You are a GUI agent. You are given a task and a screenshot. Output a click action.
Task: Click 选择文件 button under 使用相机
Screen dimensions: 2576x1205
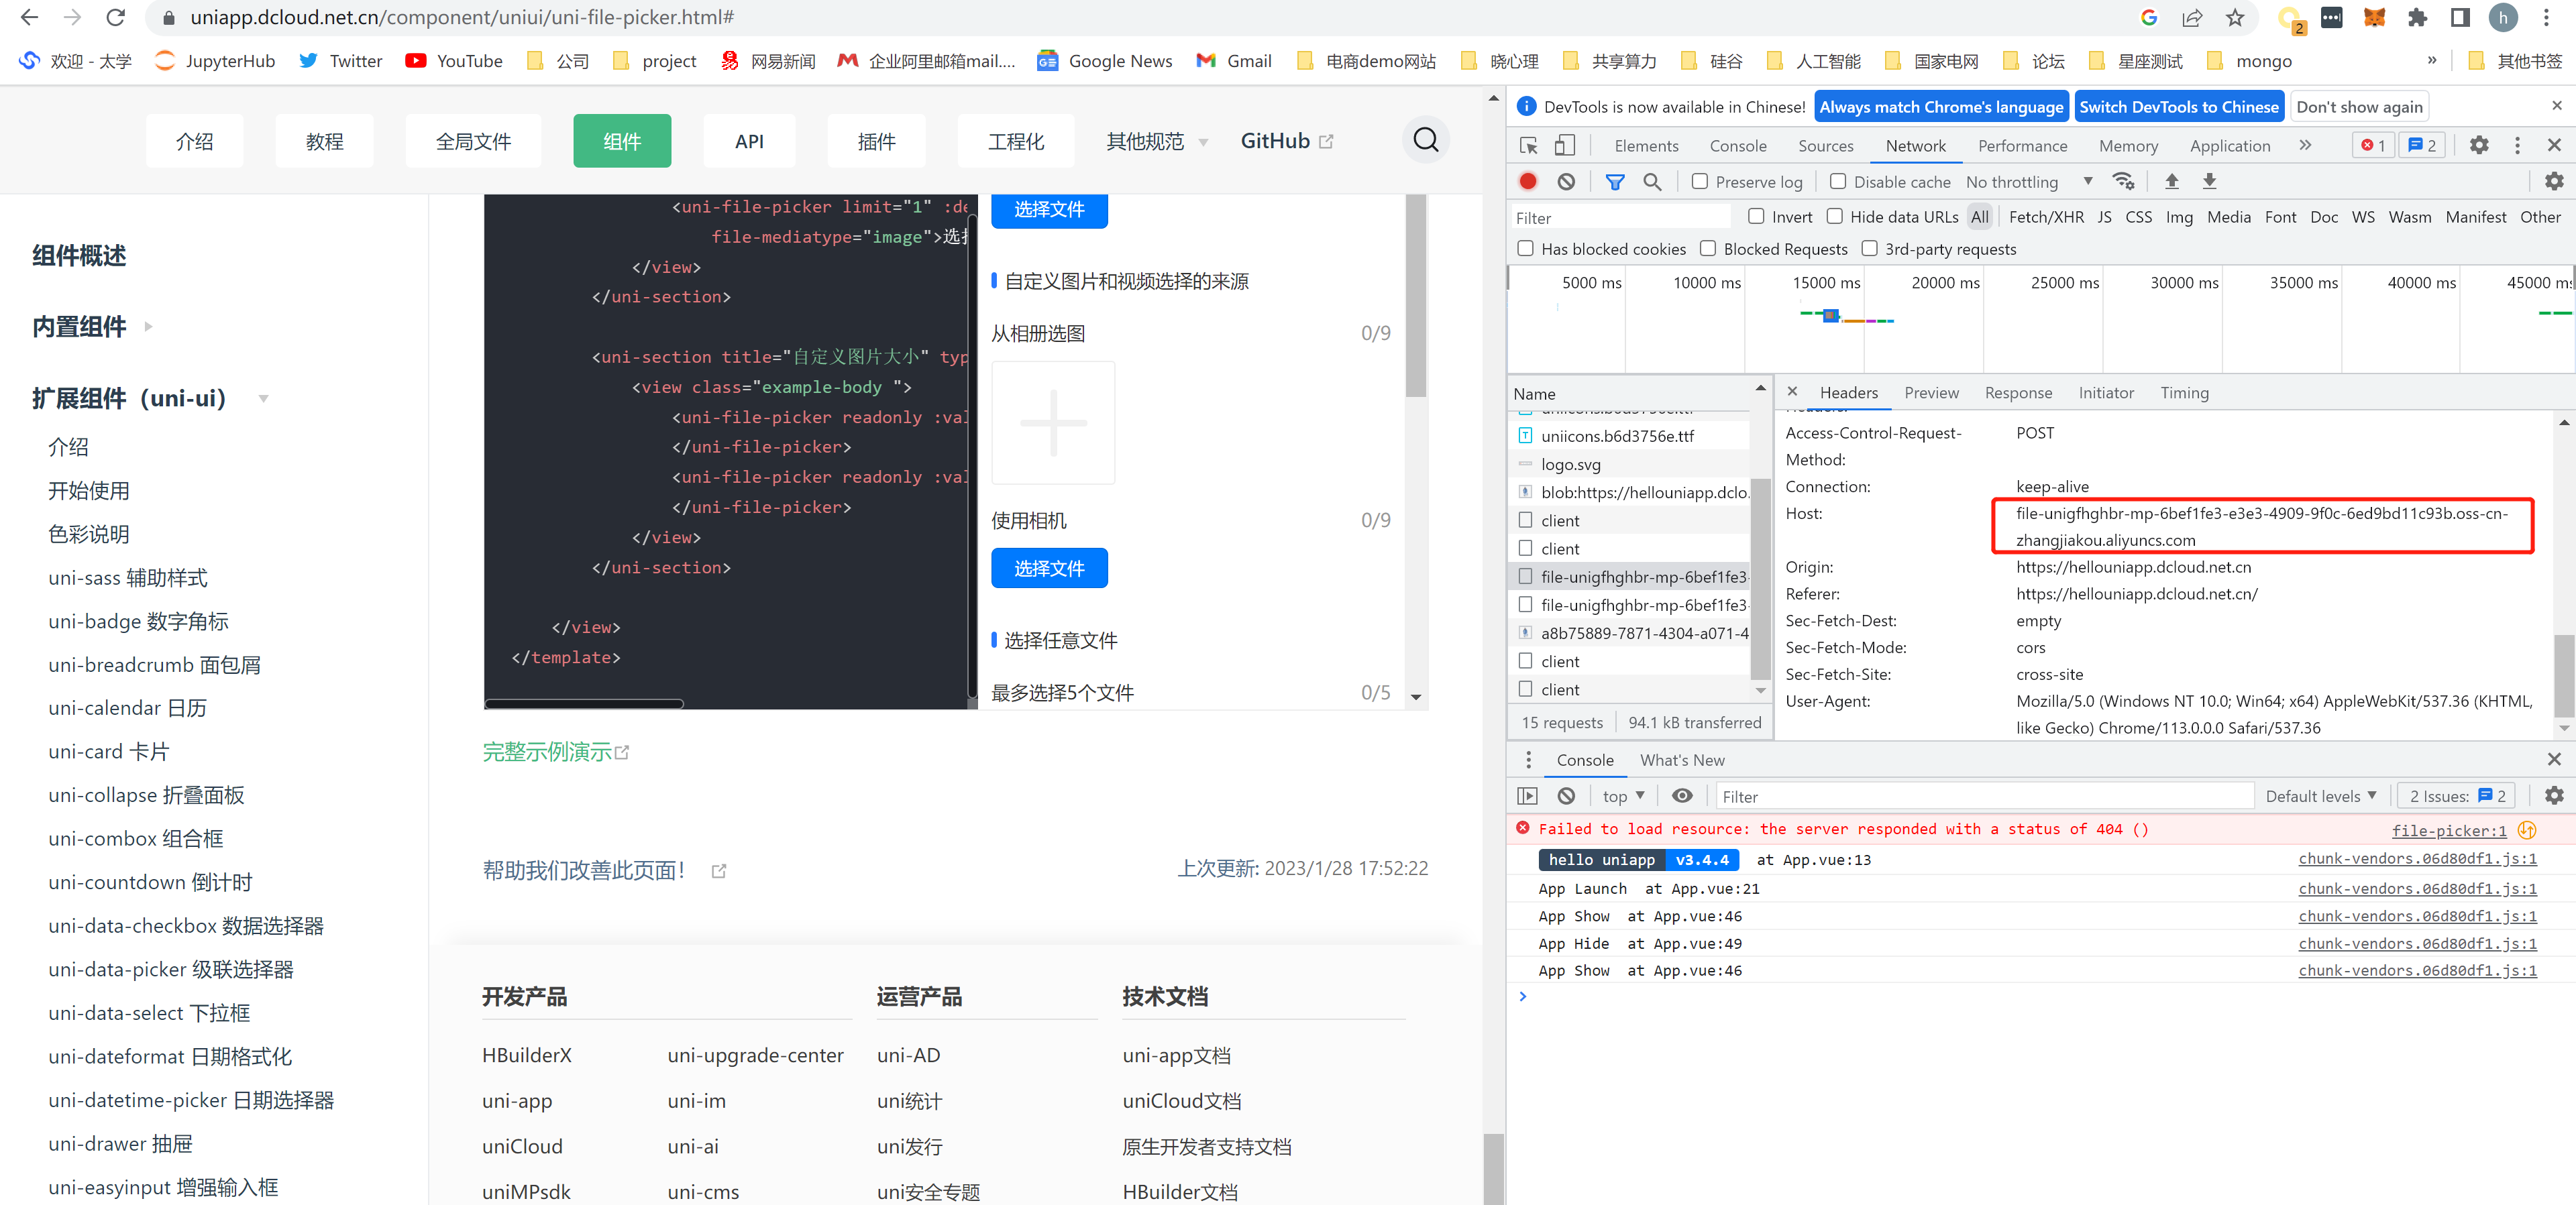1049,568
